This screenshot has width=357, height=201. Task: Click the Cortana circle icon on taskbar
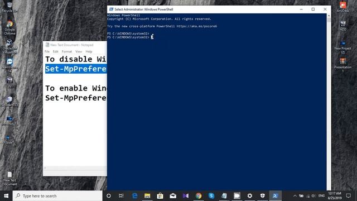click(x=109, y=196)
